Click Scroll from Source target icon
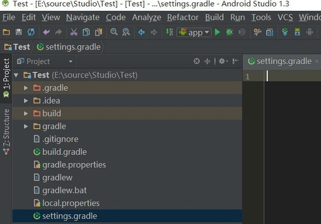 (197, 61)
